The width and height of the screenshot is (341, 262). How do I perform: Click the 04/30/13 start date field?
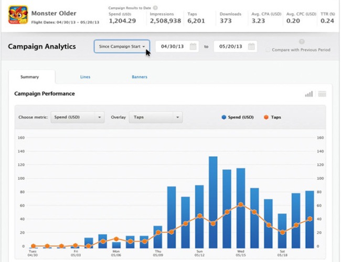point(172,47)
